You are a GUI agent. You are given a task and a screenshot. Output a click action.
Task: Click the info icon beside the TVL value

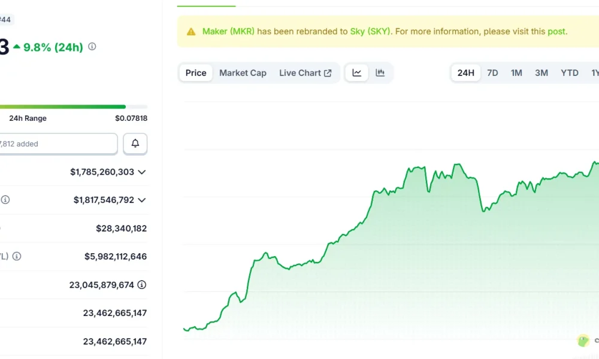(16, 256)
